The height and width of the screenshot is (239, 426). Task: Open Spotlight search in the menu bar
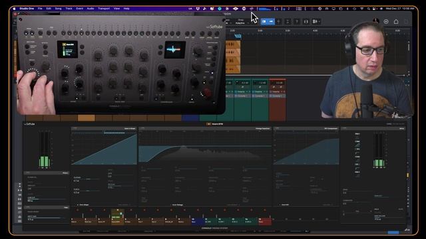[x=368, y=9]
